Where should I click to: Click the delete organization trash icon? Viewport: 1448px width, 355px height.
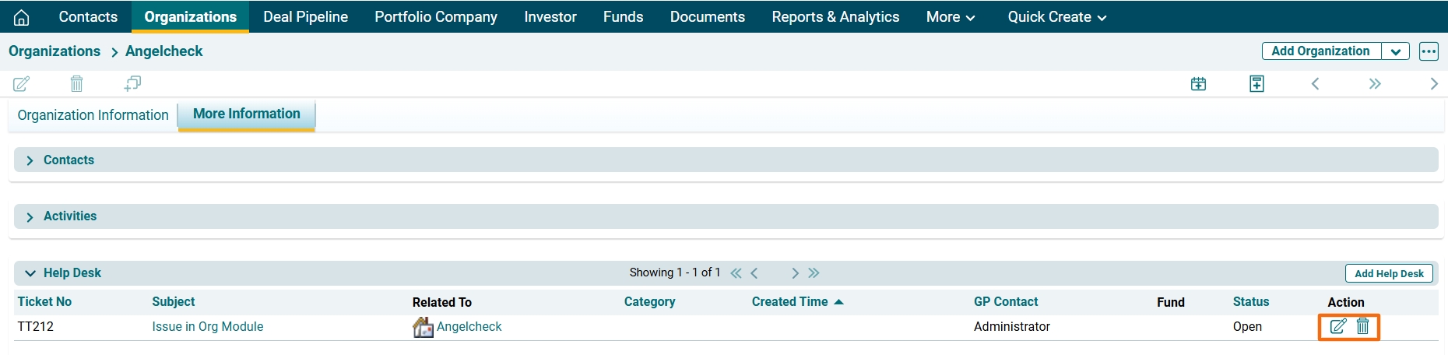pos(76,84)
